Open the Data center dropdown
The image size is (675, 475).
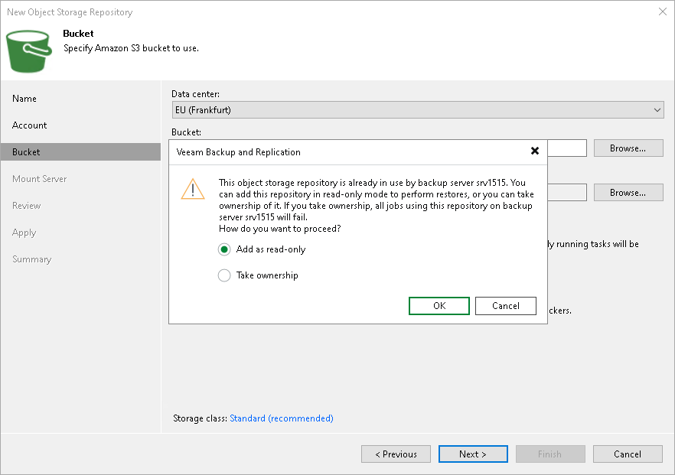[418, 110]
